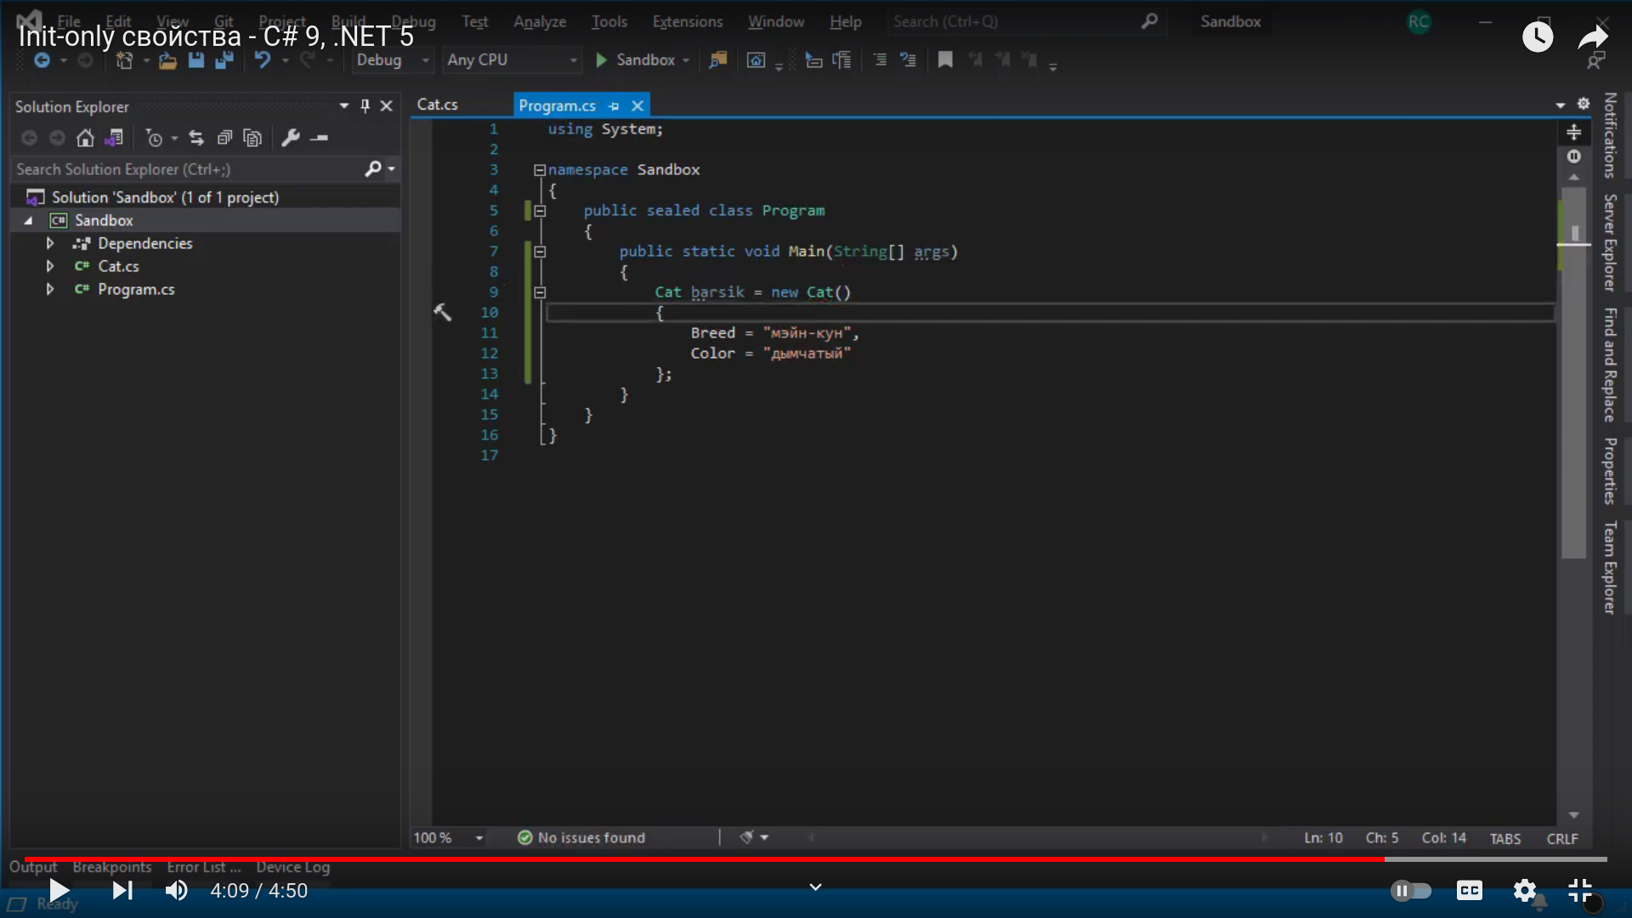
Task: Click Collapse All icon in Solution Explorer
Action: pyautogui.click(x=224, y=138)
